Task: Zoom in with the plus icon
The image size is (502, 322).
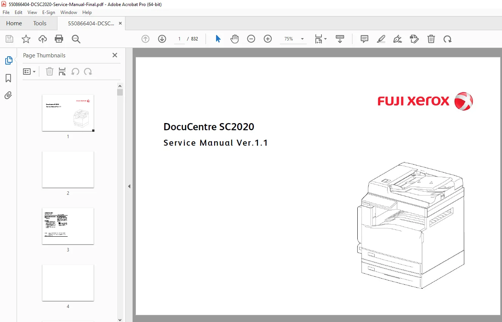Action: (268, 39)
